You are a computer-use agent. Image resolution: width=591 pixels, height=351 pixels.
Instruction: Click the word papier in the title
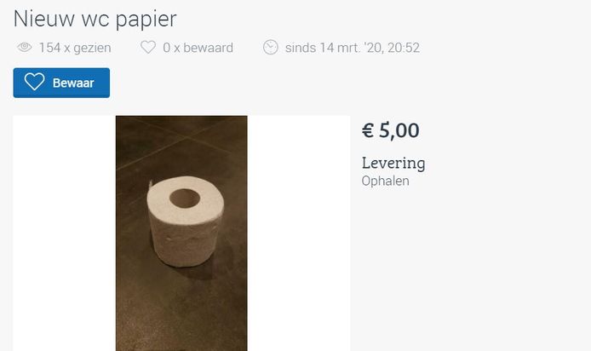pos(146,20)
